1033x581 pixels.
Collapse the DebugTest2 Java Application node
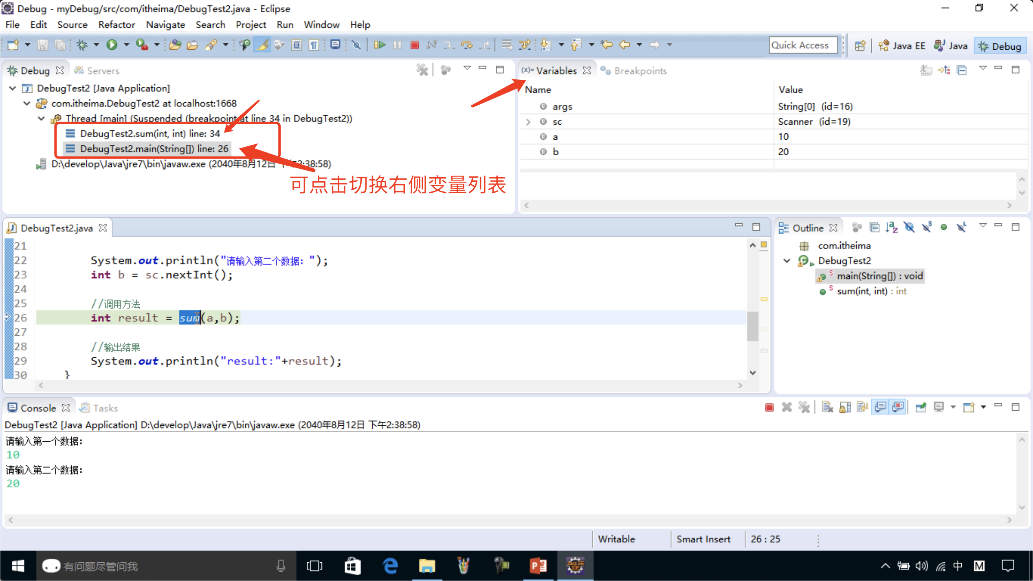click(13, 88)
